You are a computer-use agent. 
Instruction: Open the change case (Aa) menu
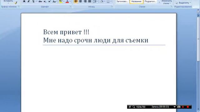point(55,2)
